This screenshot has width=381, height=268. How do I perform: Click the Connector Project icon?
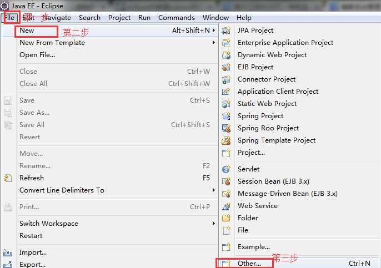(x=226, y=79)
